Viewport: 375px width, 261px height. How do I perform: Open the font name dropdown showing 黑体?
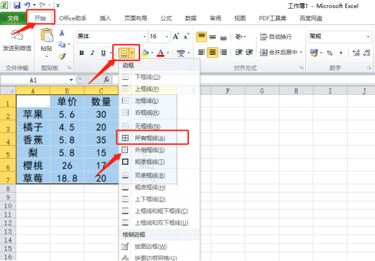pyautogui.click(x=144, y=37)
